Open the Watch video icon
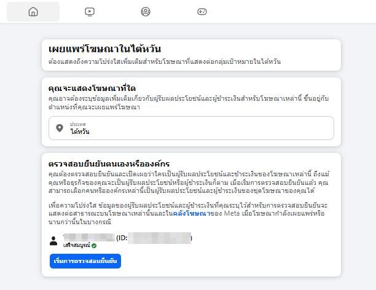376x290 pixels. [x=90, y=11]
